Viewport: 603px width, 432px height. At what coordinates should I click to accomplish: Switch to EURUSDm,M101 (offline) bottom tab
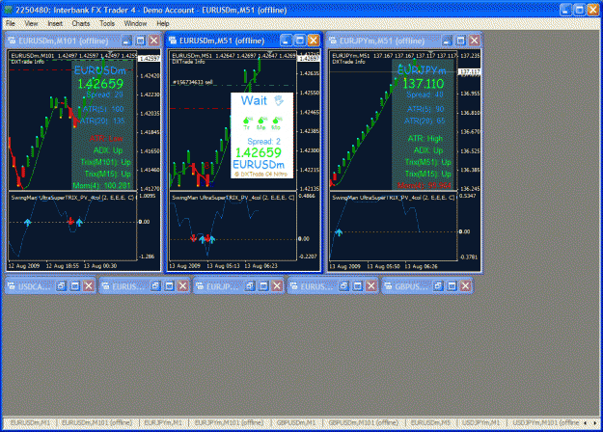point(96,422)
